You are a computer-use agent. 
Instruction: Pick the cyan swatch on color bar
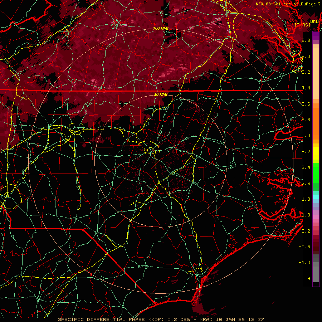click(316, 197)
